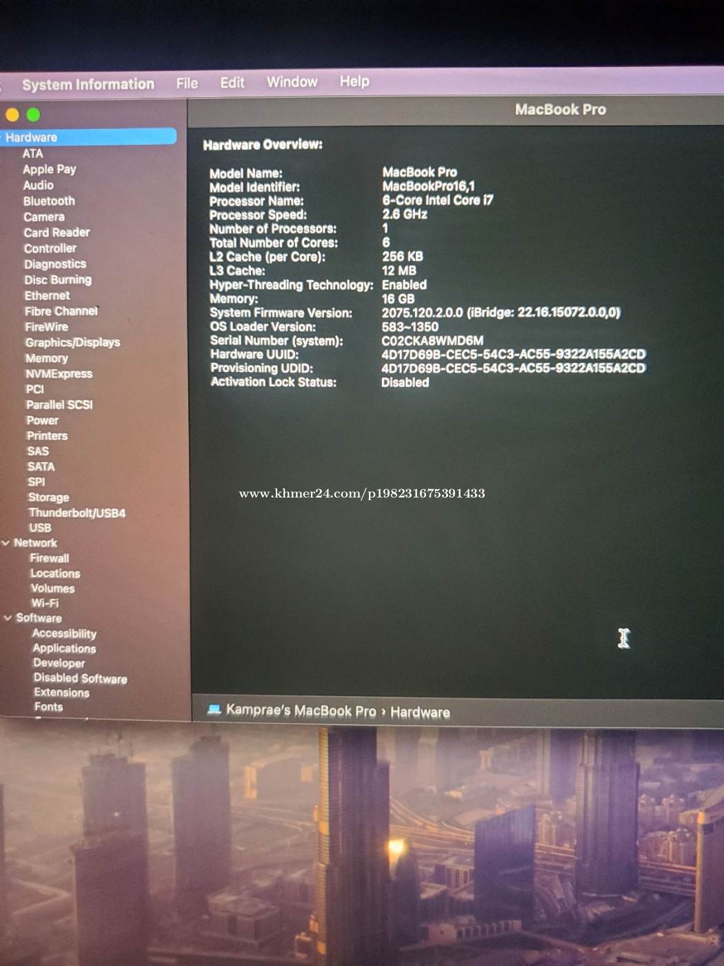
Task: Click the 6-Core Intel Core i7 value
Action: tap(438, 200)
